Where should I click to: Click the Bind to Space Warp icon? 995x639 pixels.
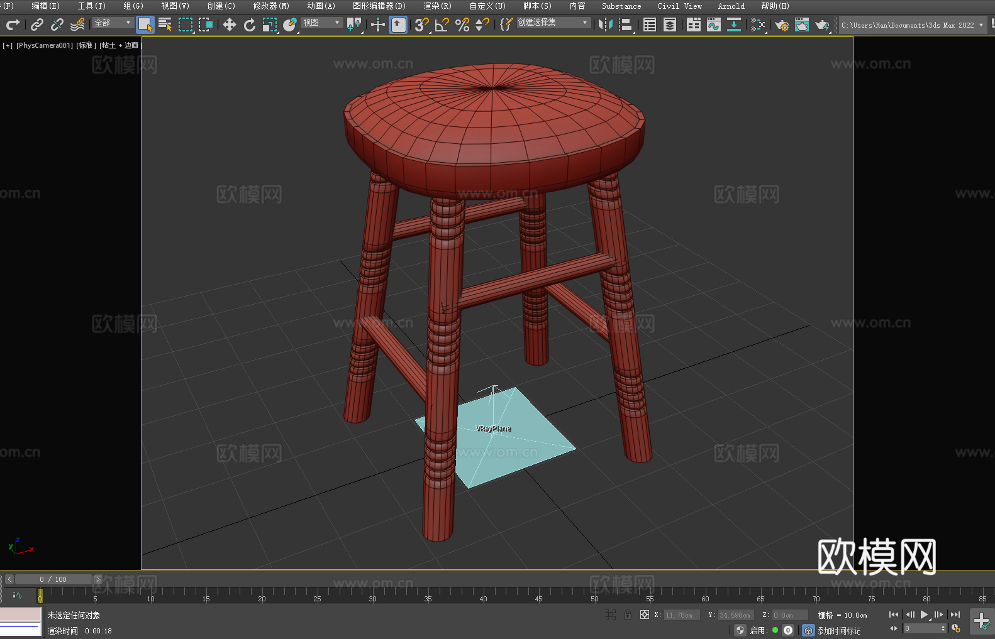[x=77, y=25]
